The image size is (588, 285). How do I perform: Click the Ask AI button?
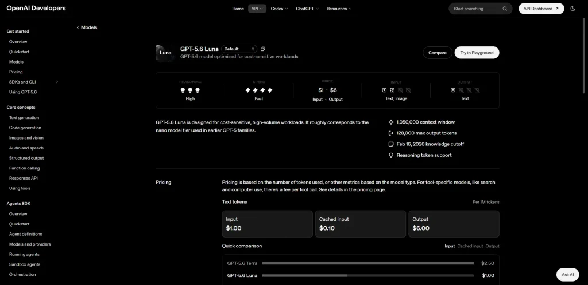pos(567,275)
